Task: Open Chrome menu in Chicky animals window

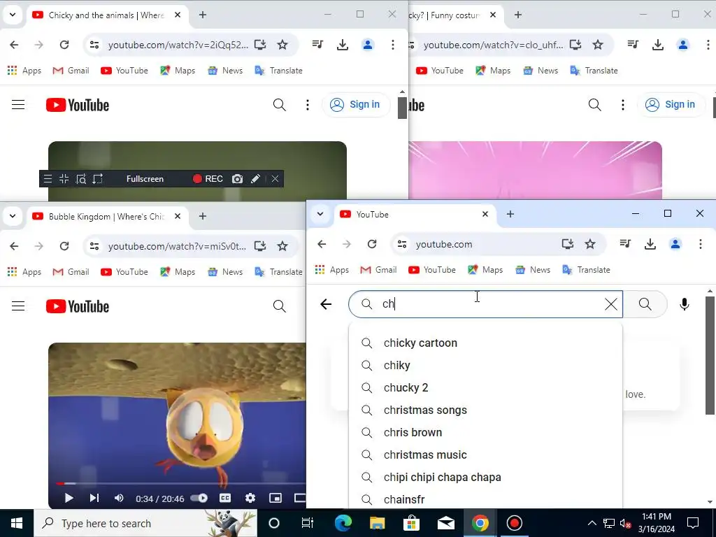Action: 393,45
